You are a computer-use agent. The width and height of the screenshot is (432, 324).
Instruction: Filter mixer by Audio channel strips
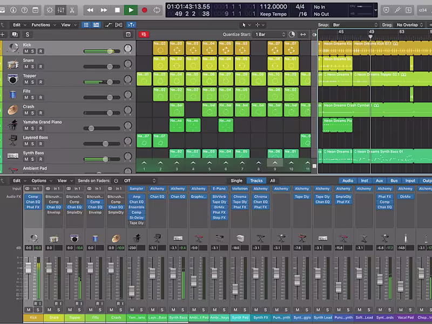point(348,180)
